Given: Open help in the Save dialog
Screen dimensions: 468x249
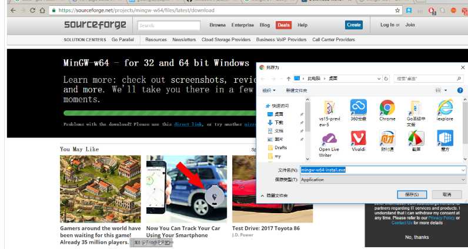Looking at the screenshot, I should [460, 90].
